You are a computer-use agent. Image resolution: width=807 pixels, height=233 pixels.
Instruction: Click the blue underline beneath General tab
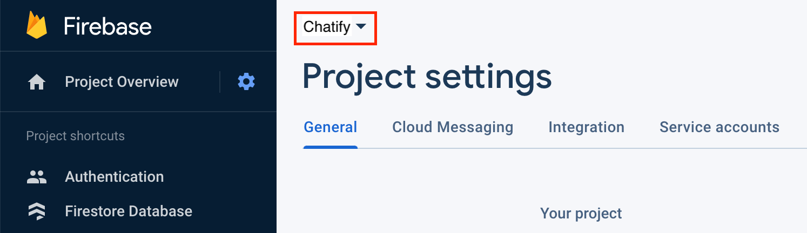pos(330,147)
